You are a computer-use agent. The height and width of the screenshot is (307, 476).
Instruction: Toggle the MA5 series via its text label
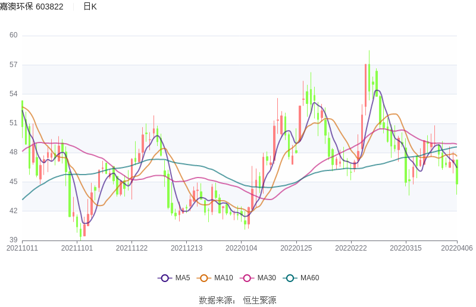point(182,278)
